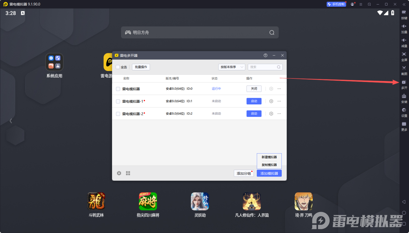Open settings gear for 雷电模拟器-2 row
The height and width of the screenshot is (233, 409).
tap(271, 114)
